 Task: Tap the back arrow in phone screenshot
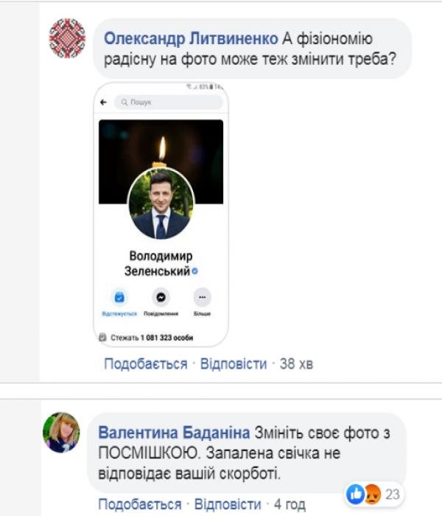103,102
